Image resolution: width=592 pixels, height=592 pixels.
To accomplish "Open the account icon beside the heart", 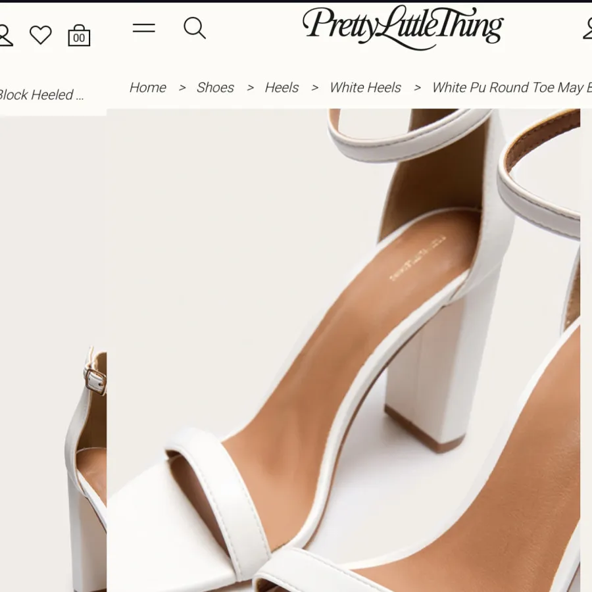I will tap(4, 35).
